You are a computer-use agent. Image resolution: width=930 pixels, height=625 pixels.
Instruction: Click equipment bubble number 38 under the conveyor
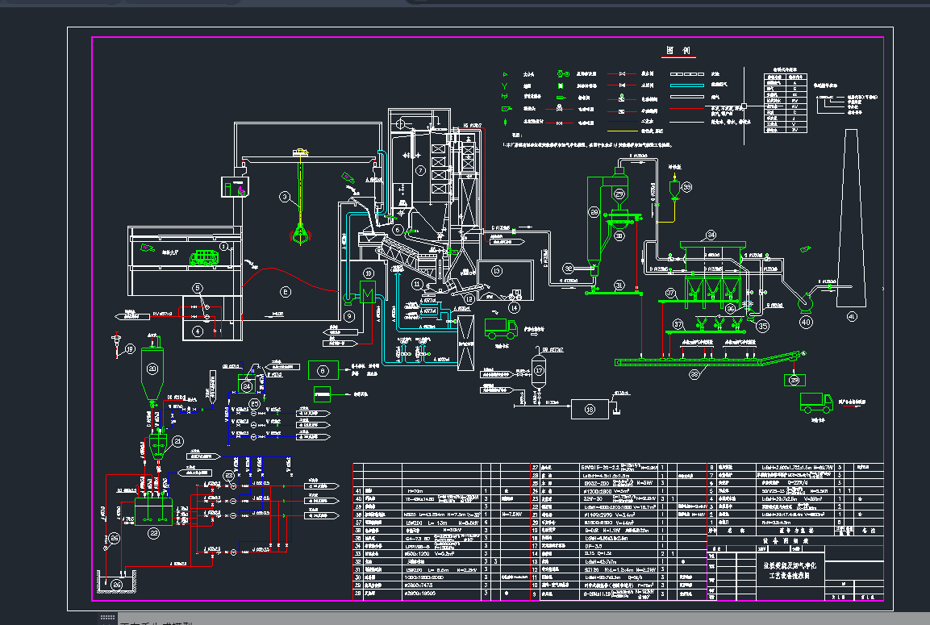click(x=694, y=374)
